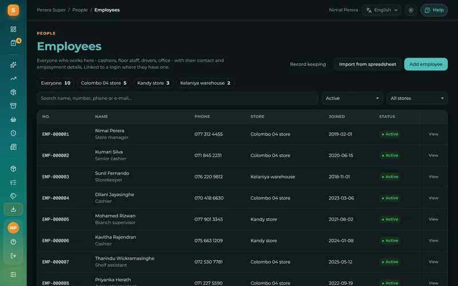This screenshot has width=458, height=286.
Task: Click Import from spreadsheet button
Action: click(x=368, y=64)
